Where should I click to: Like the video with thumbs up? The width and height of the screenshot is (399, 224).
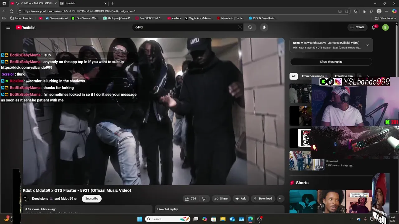click(190, 198)
